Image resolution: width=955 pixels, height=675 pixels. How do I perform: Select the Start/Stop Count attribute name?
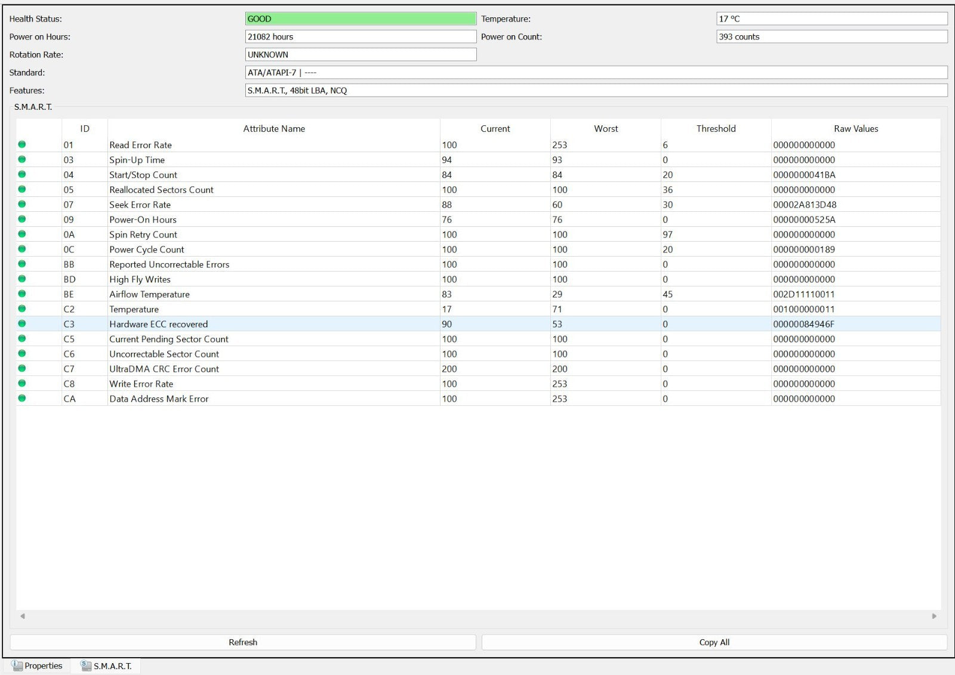point(143,175)
